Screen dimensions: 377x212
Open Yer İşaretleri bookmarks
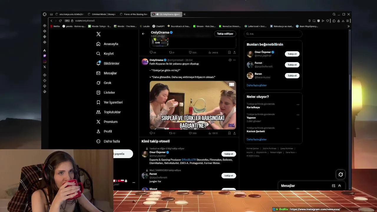point(109,102)
